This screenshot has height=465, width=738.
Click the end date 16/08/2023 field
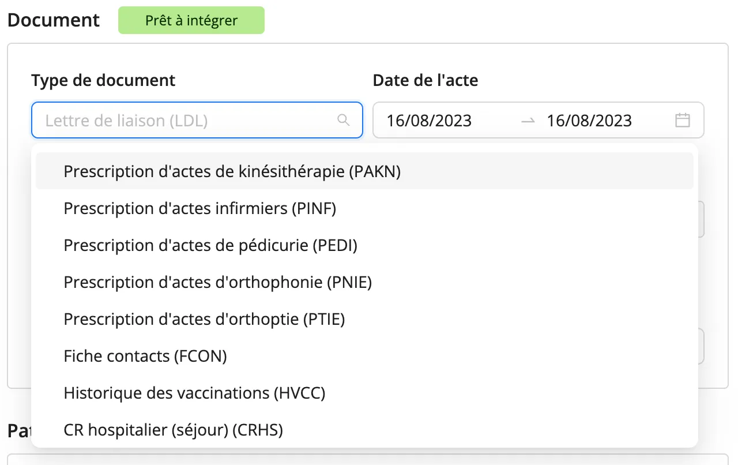[x=589, y=121]
